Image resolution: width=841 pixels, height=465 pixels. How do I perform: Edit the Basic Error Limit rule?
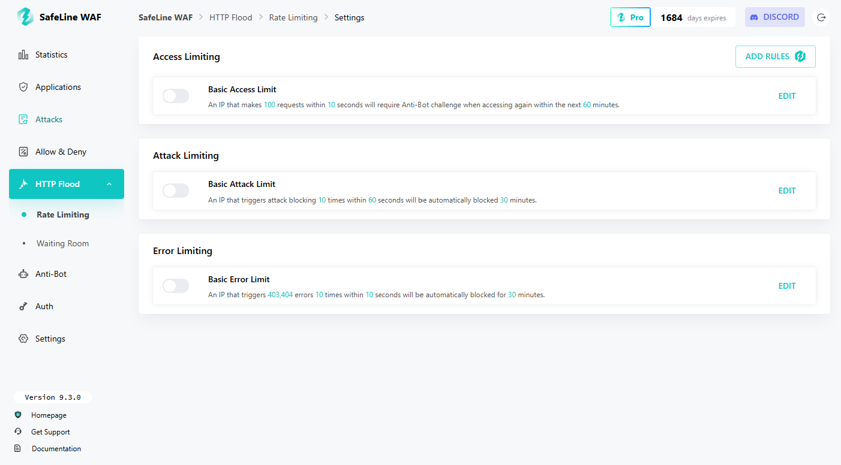786,286
